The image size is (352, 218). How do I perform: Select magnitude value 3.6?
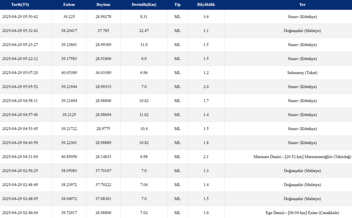[206, 17]
